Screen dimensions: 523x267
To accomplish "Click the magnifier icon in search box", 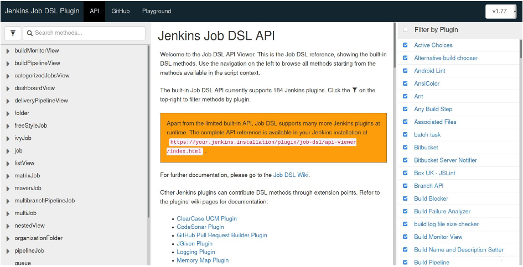I will tap(29, 33).
